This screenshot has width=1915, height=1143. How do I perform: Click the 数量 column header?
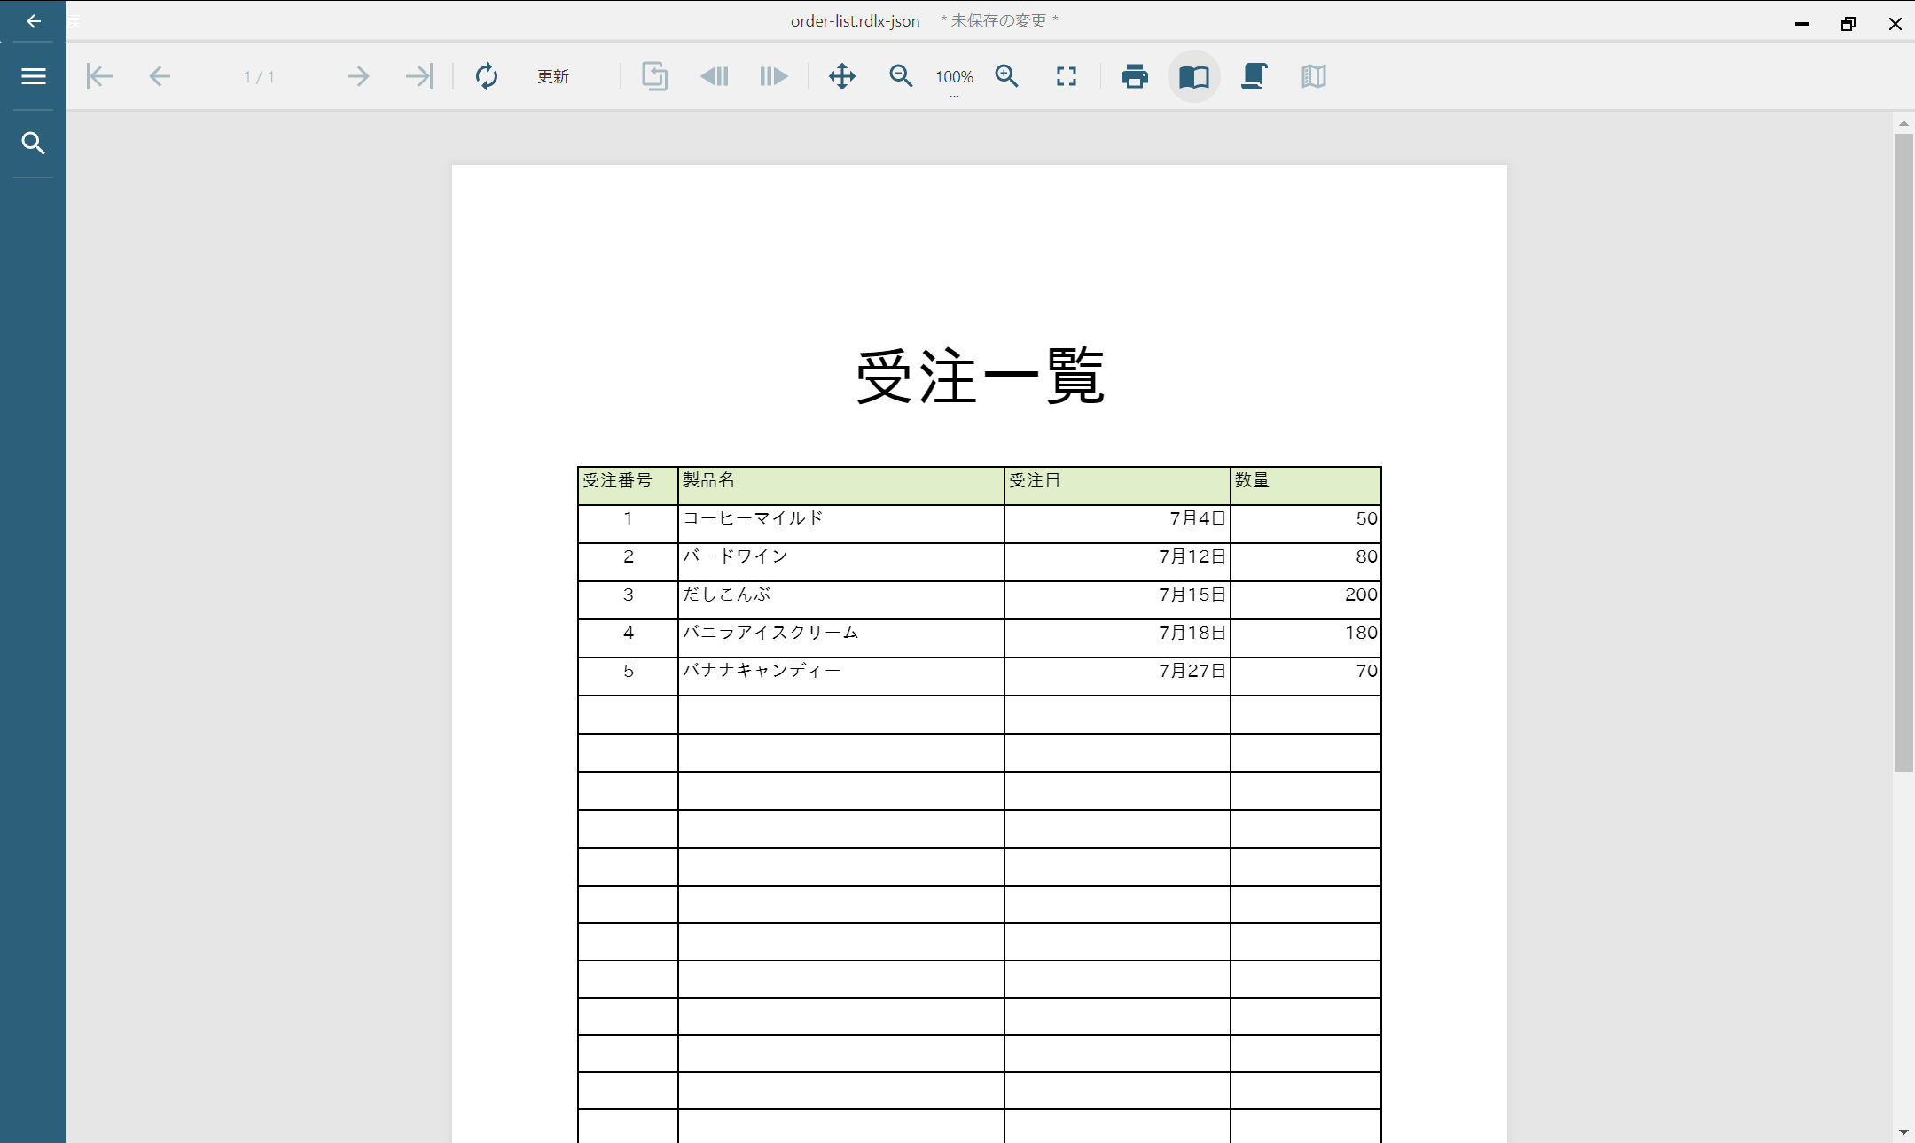1306,486
